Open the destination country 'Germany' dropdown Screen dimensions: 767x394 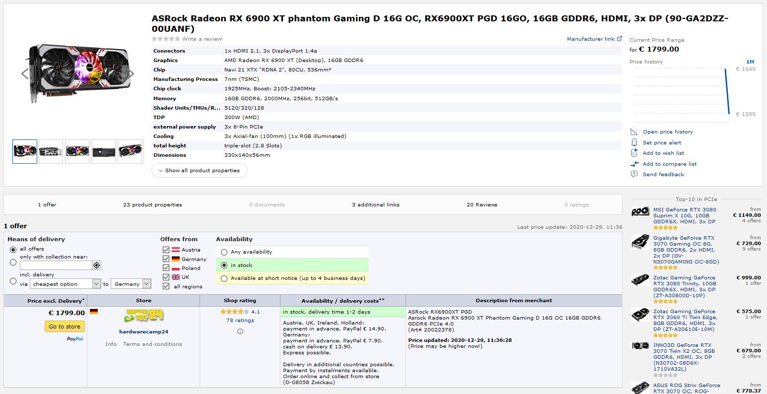pos(131,284)
